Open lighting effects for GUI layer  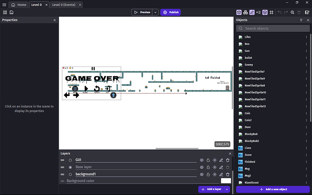pyautogui.click(x=215, y=160)
